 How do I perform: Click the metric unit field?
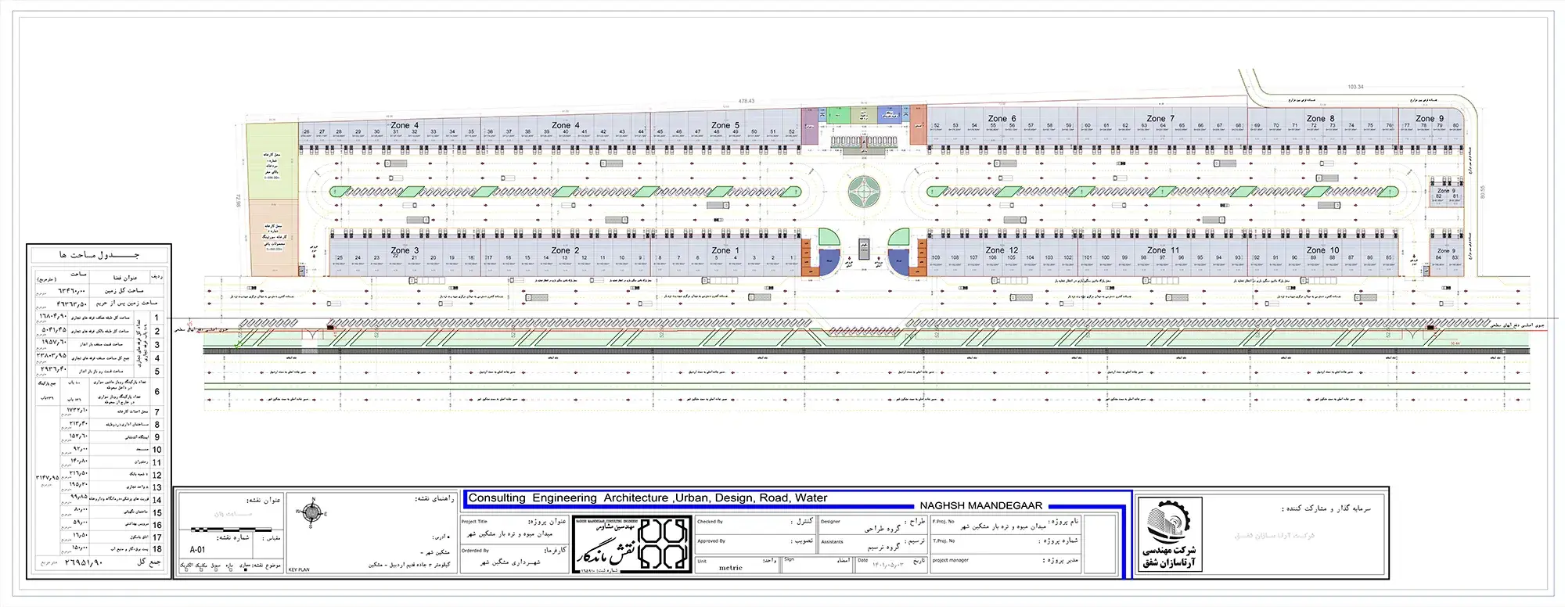point(730,567)
